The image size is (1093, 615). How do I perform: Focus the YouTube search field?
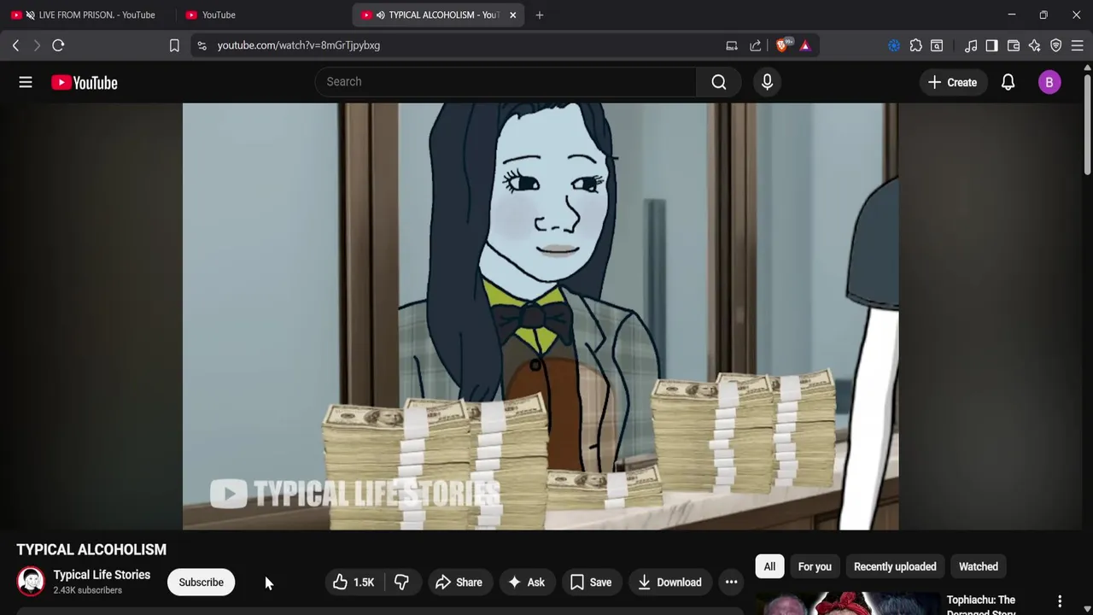[506, 82]
